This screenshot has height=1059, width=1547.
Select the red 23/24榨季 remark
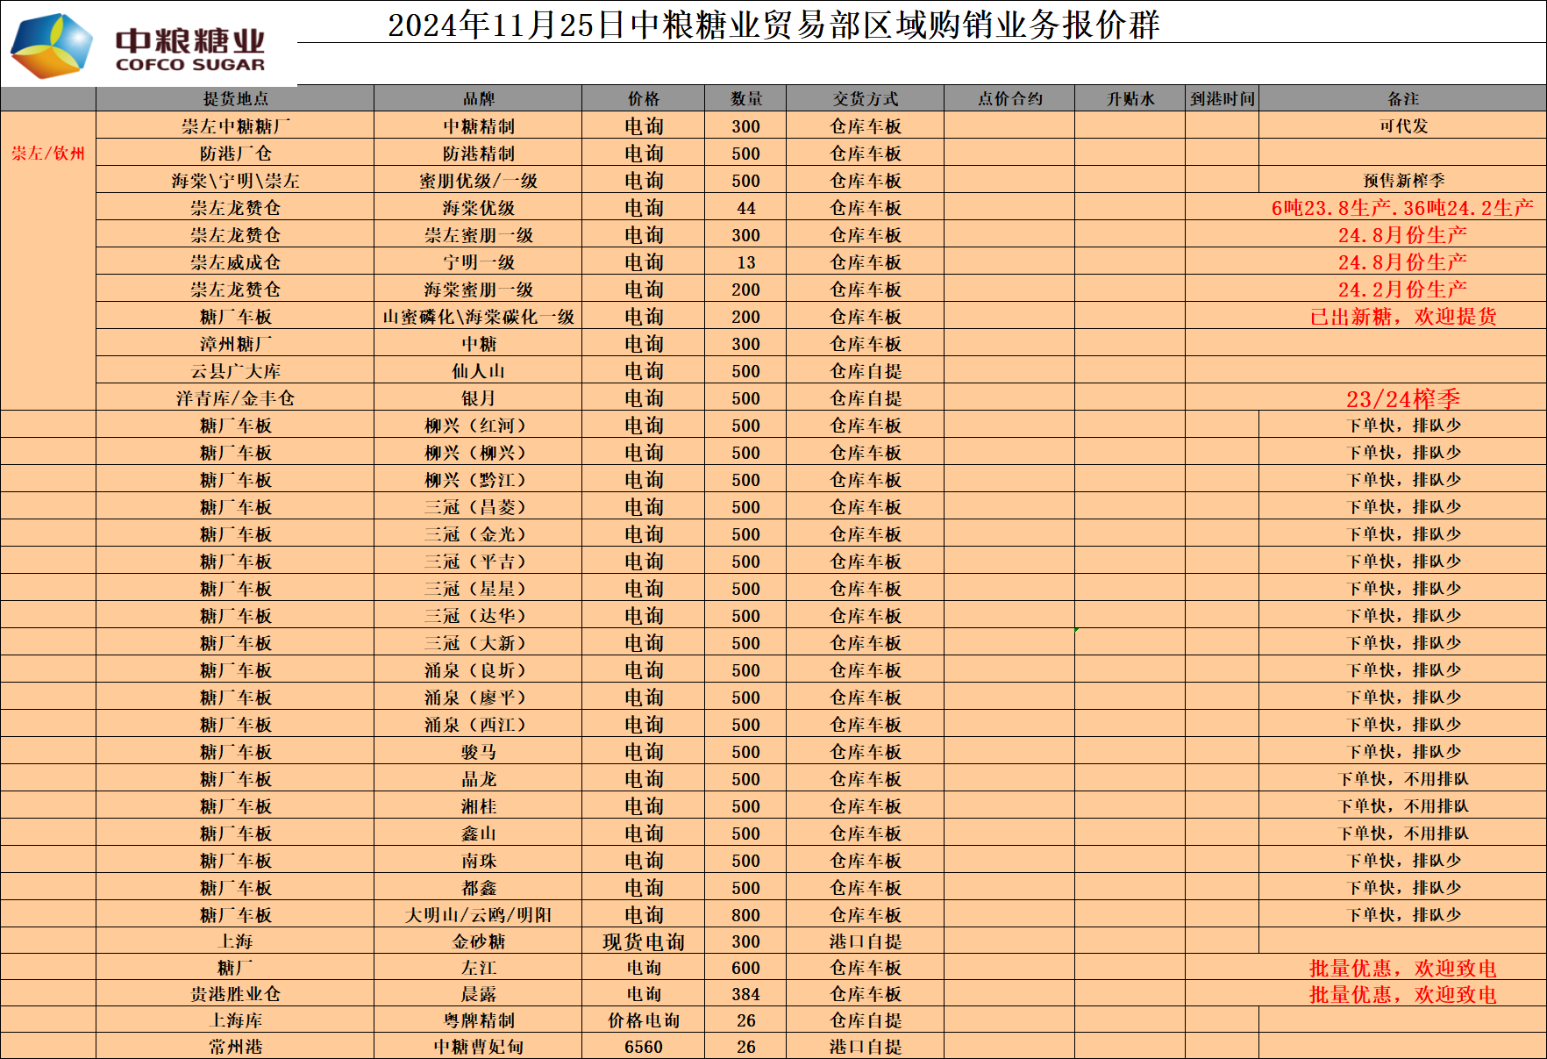click(x=1402, y=399)
